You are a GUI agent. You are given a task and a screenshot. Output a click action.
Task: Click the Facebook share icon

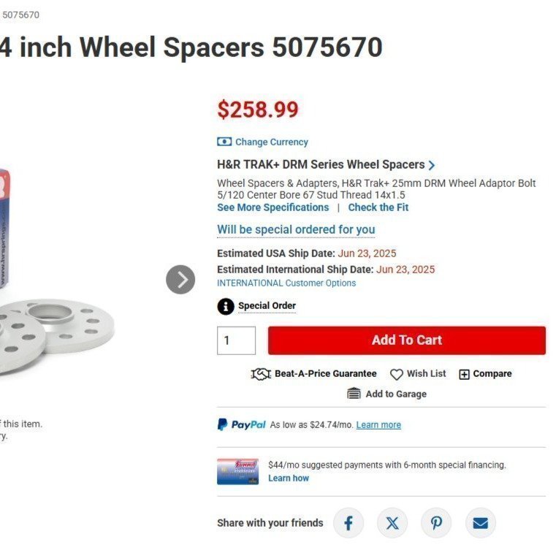tap(348, 523)
